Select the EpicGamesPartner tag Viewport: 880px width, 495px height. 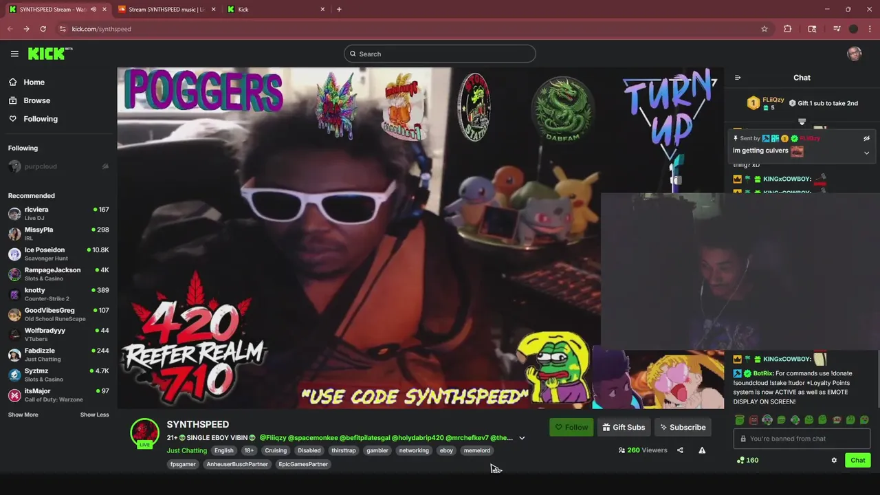pos(303,464)
